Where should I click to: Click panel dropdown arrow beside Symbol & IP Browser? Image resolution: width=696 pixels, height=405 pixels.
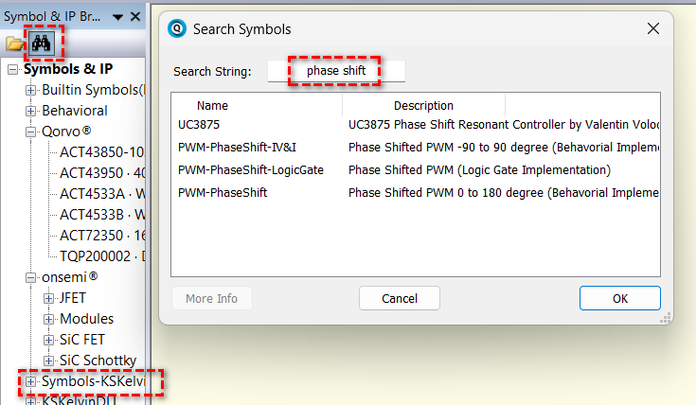point(116,17)
